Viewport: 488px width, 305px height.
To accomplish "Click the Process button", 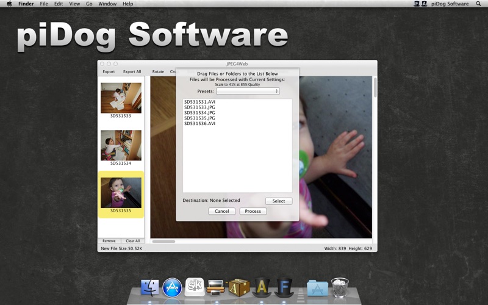I will [253, 211].
